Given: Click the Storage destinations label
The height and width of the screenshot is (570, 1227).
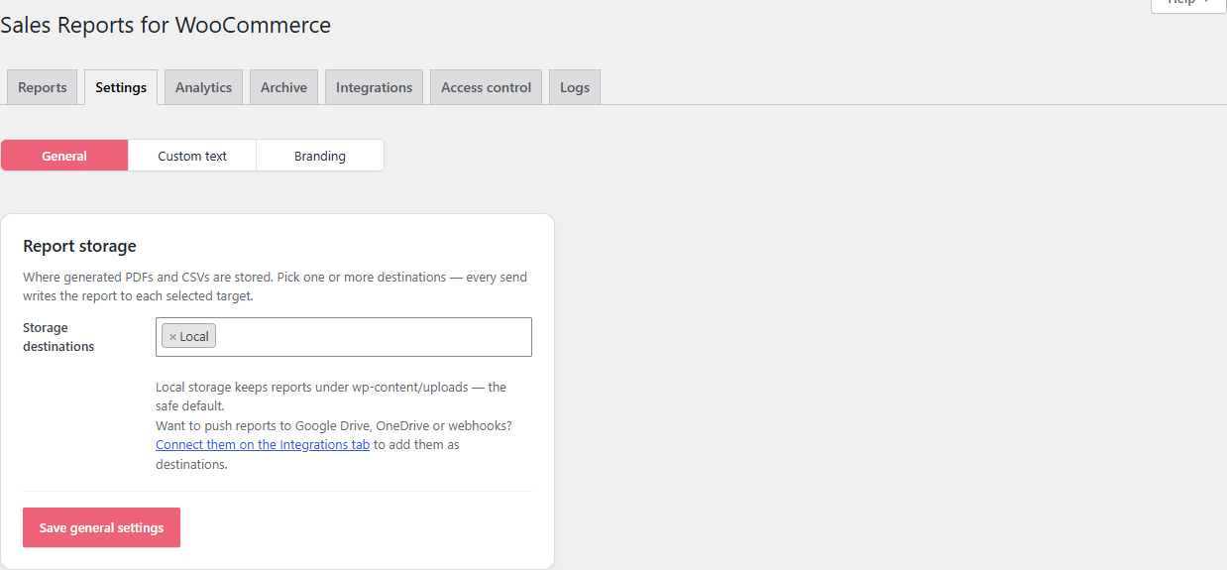Looking at the screenshot, I should coord(58,337).
